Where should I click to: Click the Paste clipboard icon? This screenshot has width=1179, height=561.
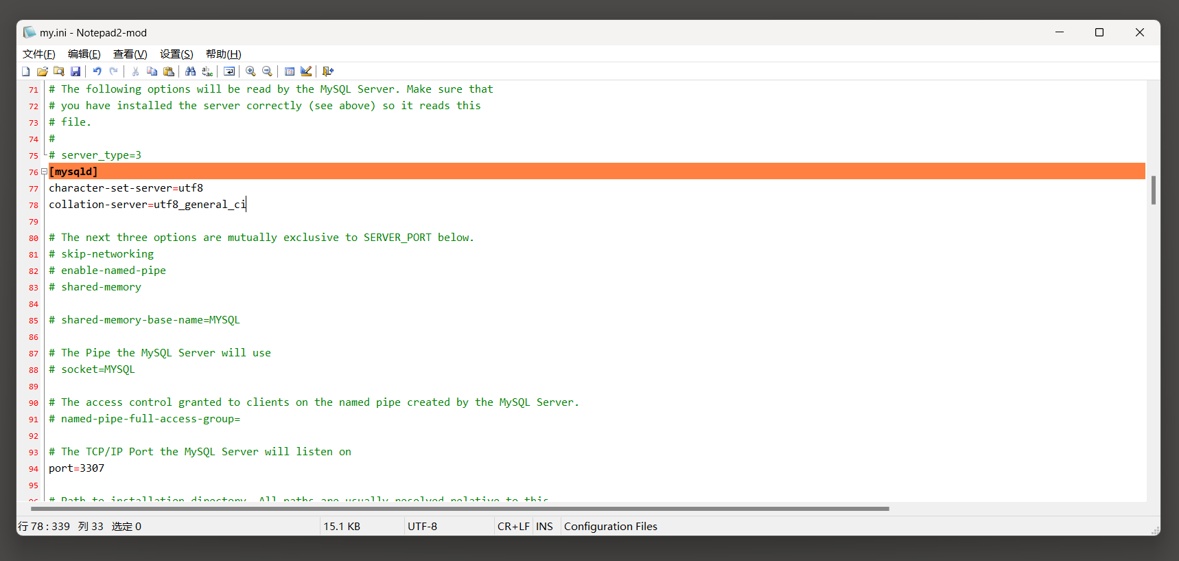[169, 71]
